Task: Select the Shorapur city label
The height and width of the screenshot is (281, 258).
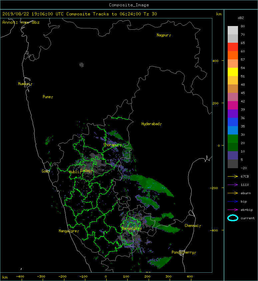Action: pos(112,145)
